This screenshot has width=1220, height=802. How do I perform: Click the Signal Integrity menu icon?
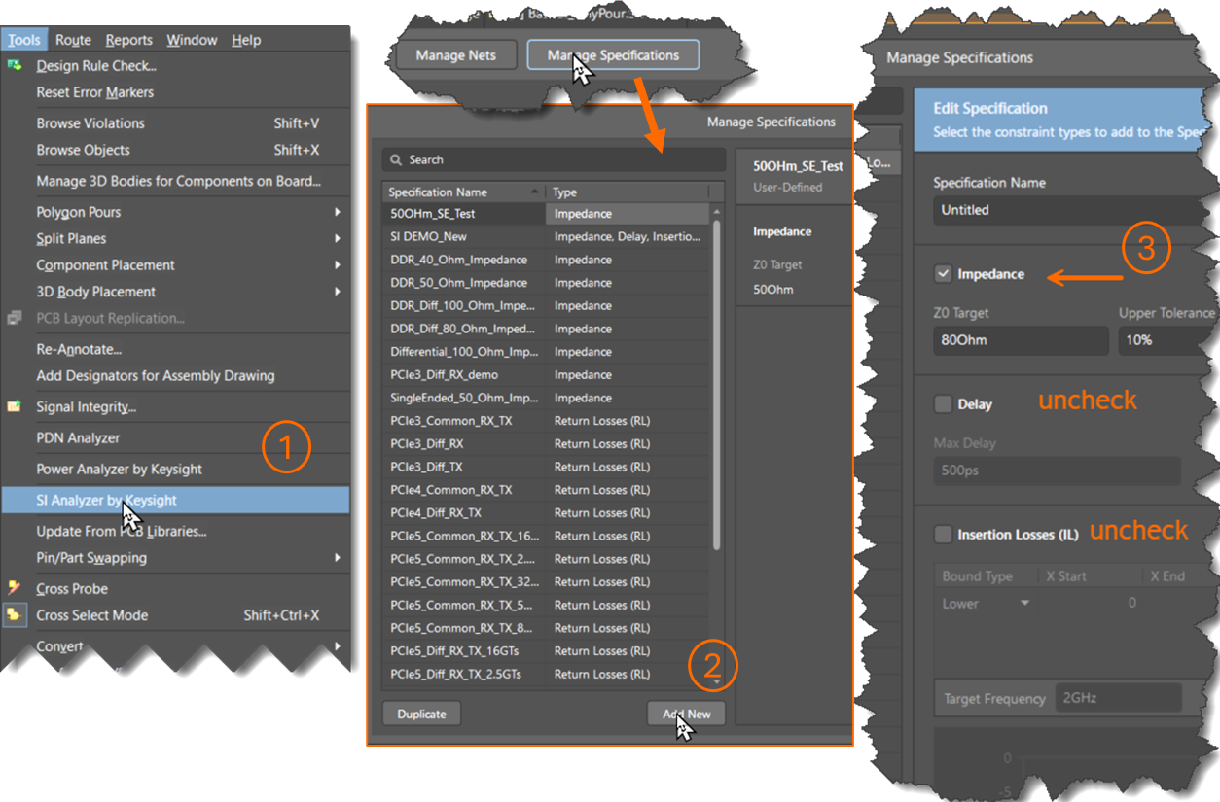(x=15, y=406)
